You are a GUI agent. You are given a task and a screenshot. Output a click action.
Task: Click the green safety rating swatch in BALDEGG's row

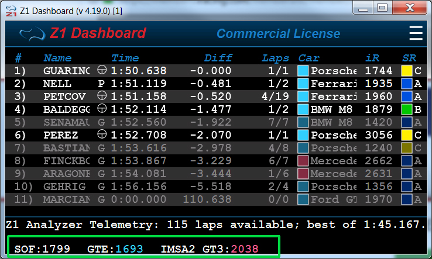pyautogui.click(x=407, y=109)
